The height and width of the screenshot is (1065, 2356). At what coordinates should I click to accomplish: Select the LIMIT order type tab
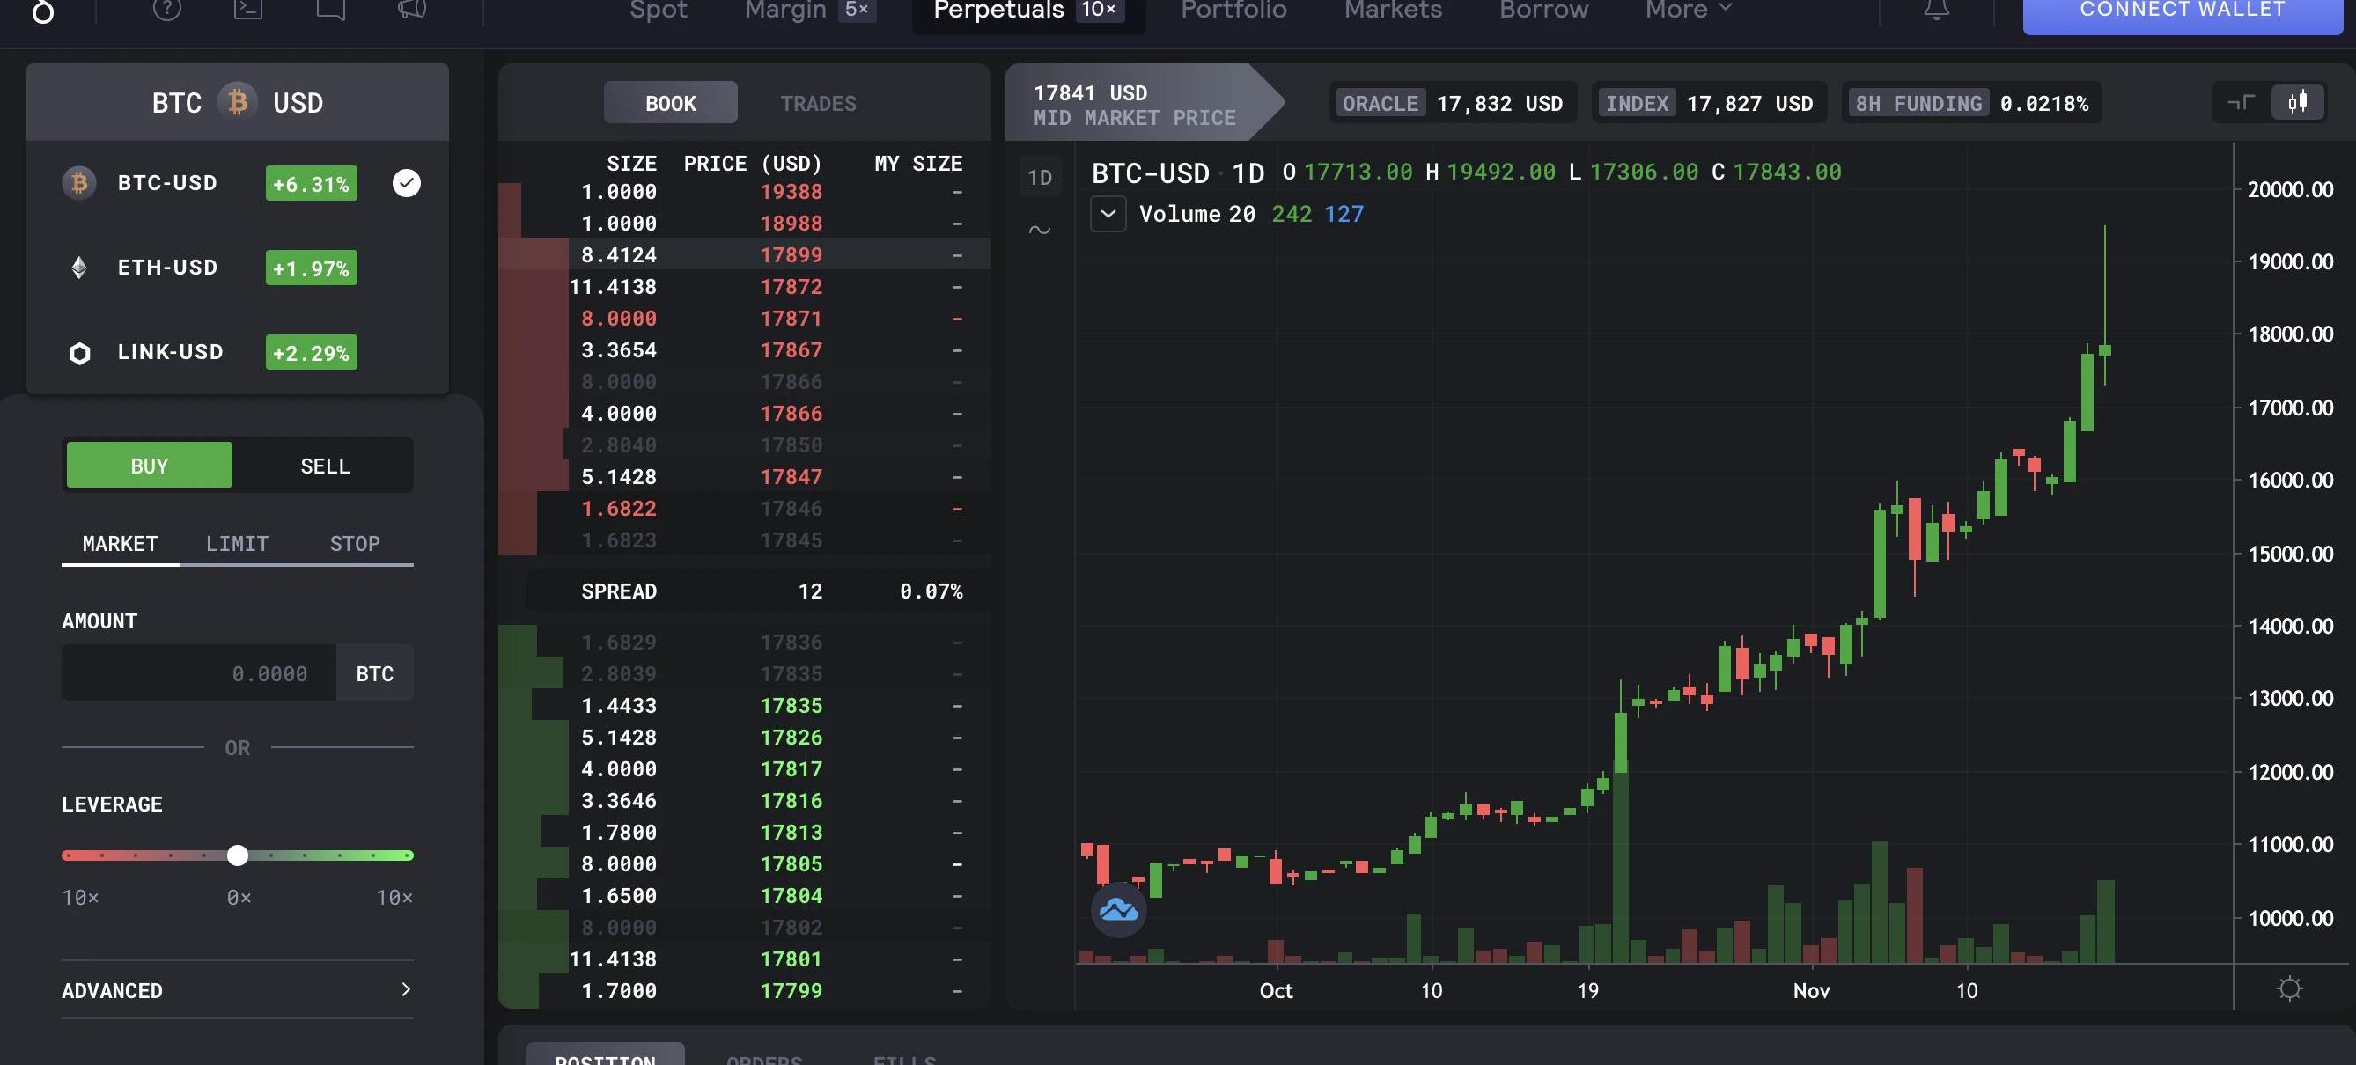click(237, 544)
